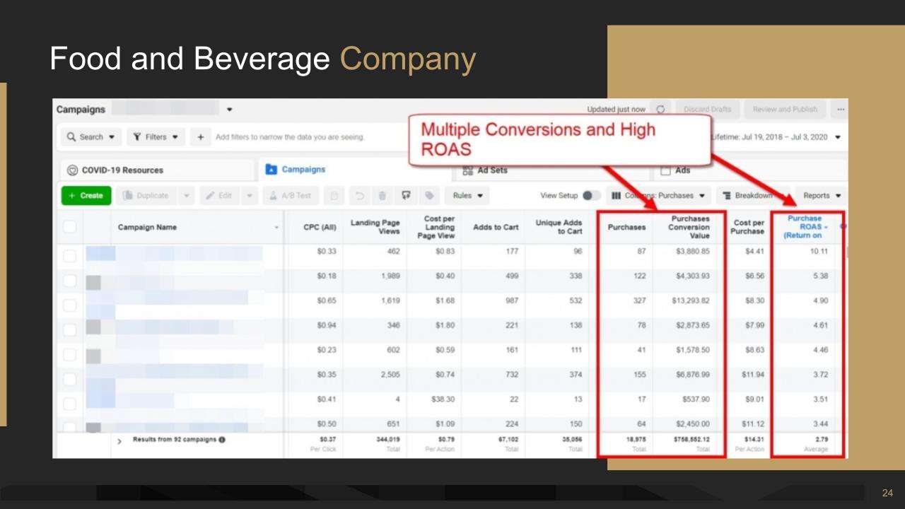The image size is (905, 509).
Task: Open the Breakdown dropdown
Action: [x=753, y=195]
